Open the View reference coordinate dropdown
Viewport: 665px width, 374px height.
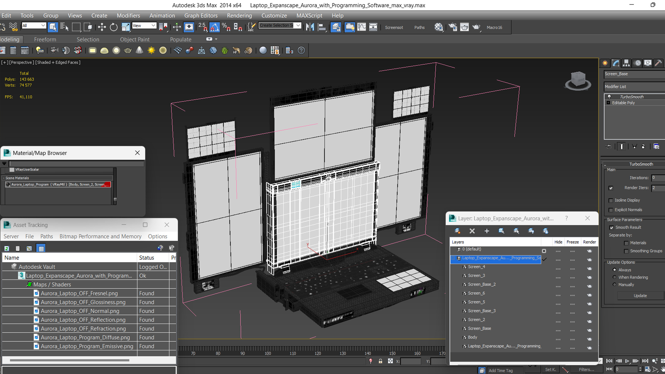(x=144, y=26)
